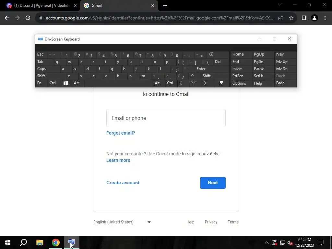This screenshot has height=249, width=332.
Task: Click the address bar URL
Action: point(160,18)
